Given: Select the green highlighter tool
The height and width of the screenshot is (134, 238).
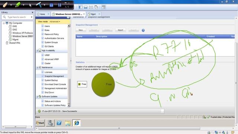Looking at the screenshot, I should (18, 5).
